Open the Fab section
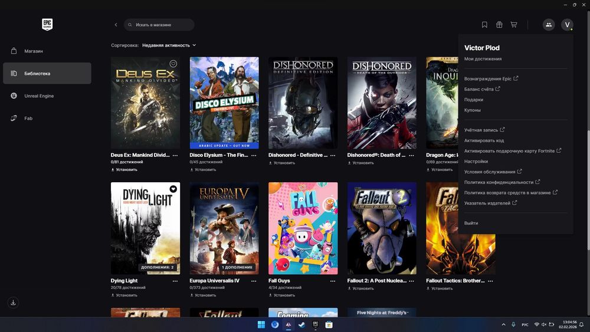Image resolution: width=590 pixels, height=332 pixels. 47,118
